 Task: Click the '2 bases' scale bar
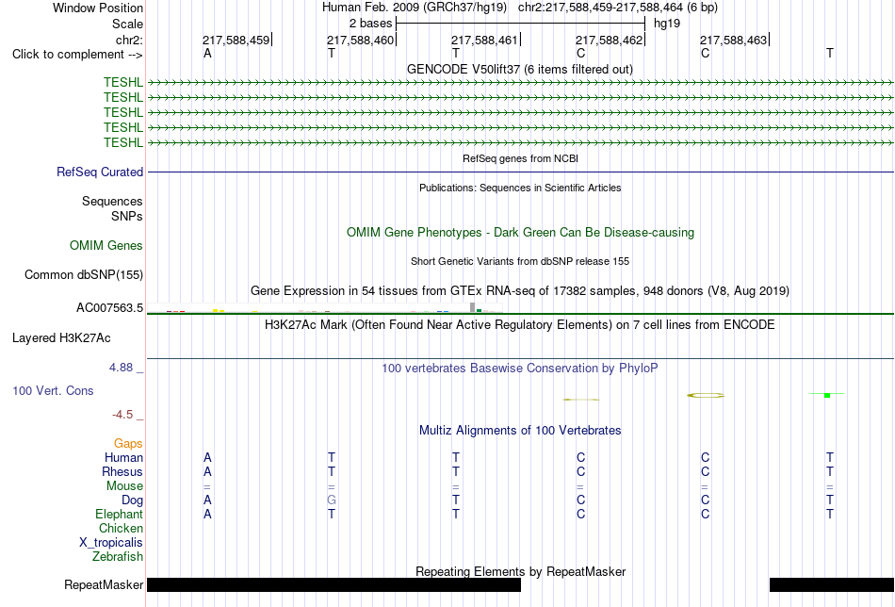[520, 24]
